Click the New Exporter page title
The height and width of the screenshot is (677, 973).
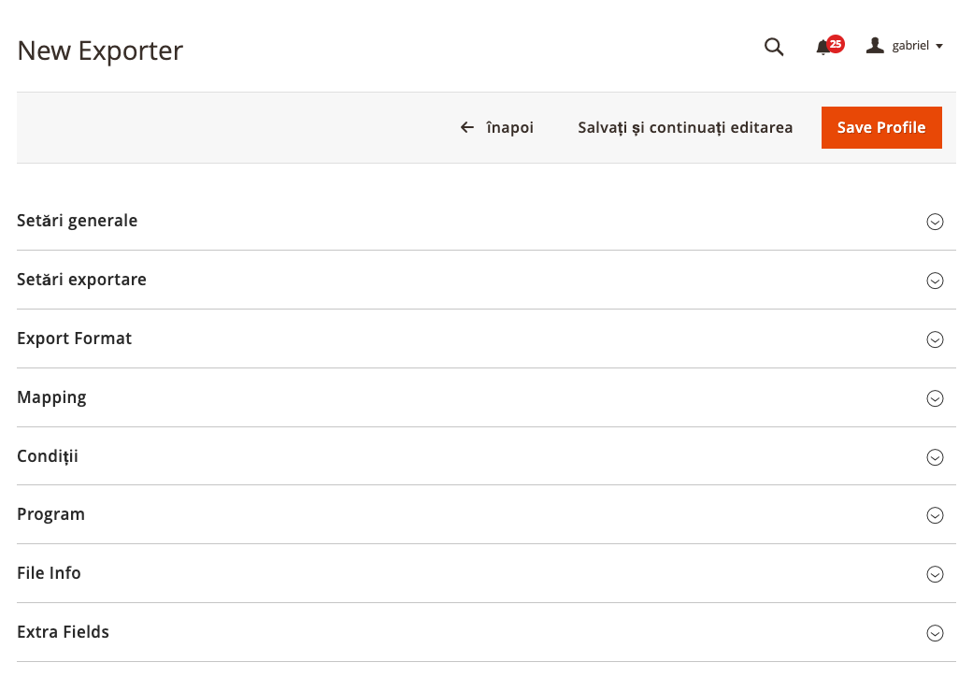tap(100, 50)
